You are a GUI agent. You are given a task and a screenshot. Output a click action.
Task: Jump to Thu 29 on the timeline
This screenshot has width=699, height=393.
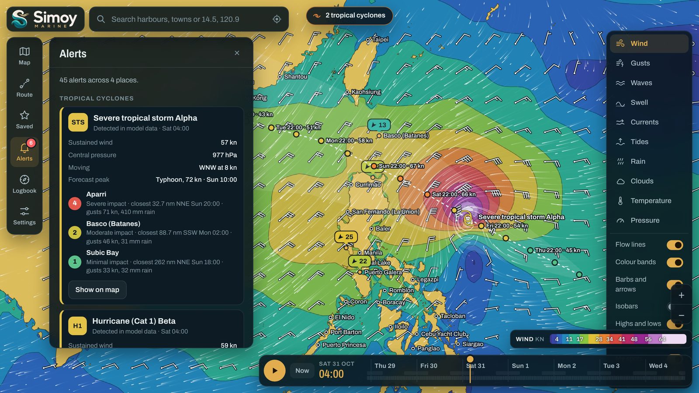pos(384,366)
